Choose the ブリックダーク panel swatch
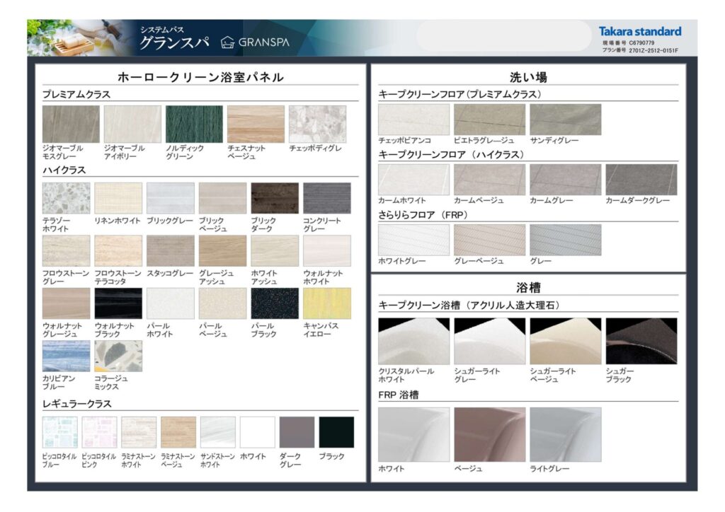The width and height of the screenshot is (725, 512). (x=275, y=199)
